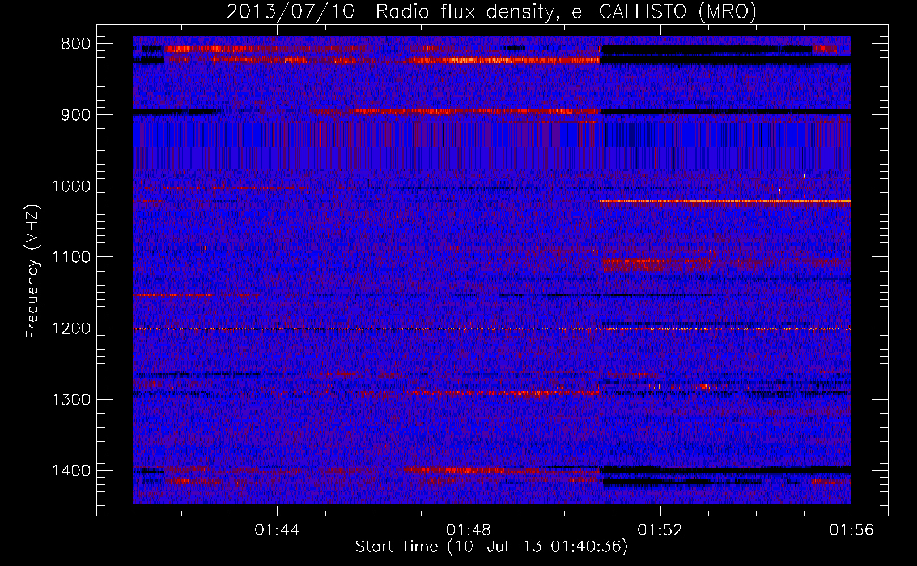Click the dotted interference line at 1200 MHz
This screenshot has height=566, width=917.
point(492,329)
